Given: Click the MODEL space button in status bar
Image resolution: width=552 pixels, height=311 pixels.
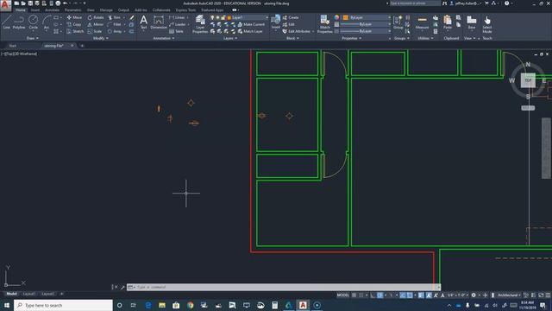Looking at the screenshot, I should 343,295.
